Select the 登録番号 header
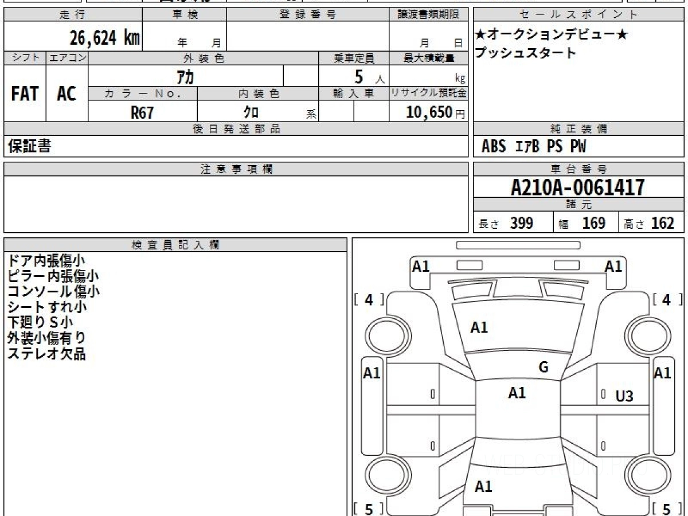This screenshot has width=688, height=516. tap(307, 15)
